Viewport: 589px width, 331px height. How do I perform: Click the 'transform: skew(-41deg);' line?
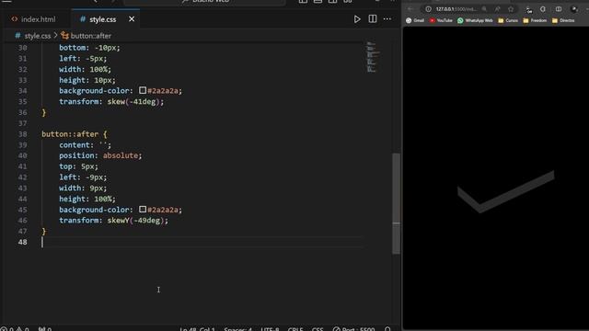pyautogui.click(x=111, y=102)
